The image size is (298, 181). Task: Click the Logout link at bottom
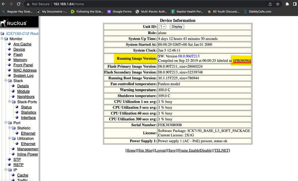tap(161, 151)
